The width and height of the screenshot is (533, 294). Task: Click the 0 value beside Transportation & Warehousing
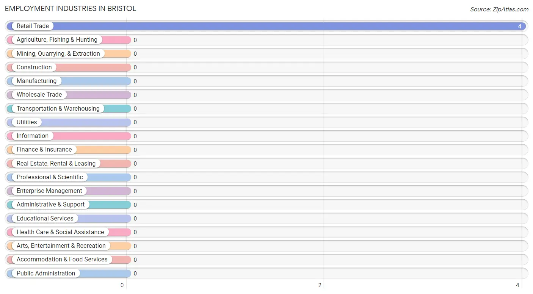click(x=135, y=109)
